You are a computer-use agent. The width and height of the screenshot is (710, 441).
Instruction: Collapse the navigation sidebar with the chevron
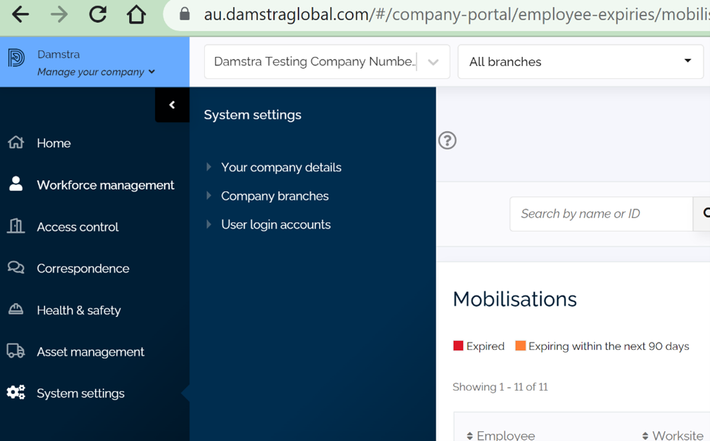[172, 105]
